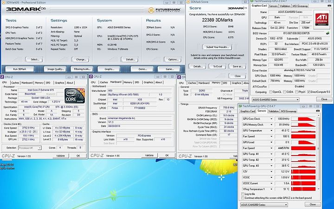Open the GPU Load sensor dropdown
This screenshot has width=334, height=209.
coord(271,142)
